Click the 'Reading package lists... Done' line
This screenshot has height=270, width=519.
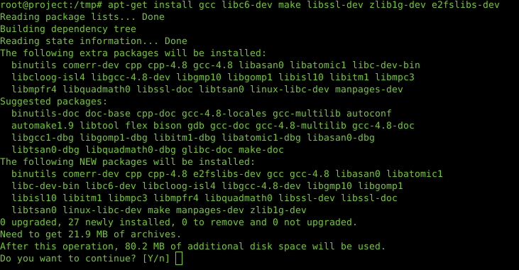(x=82, y=17)
